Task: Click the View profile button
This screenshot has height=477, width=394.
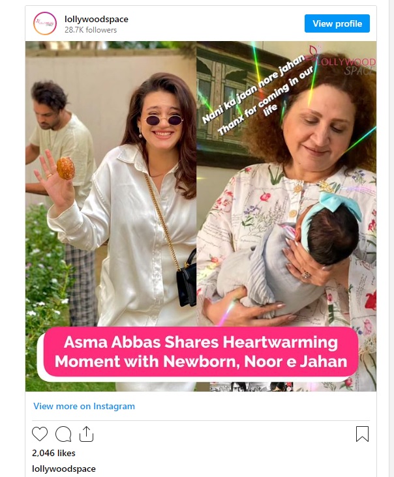Action: pos(337,23)
